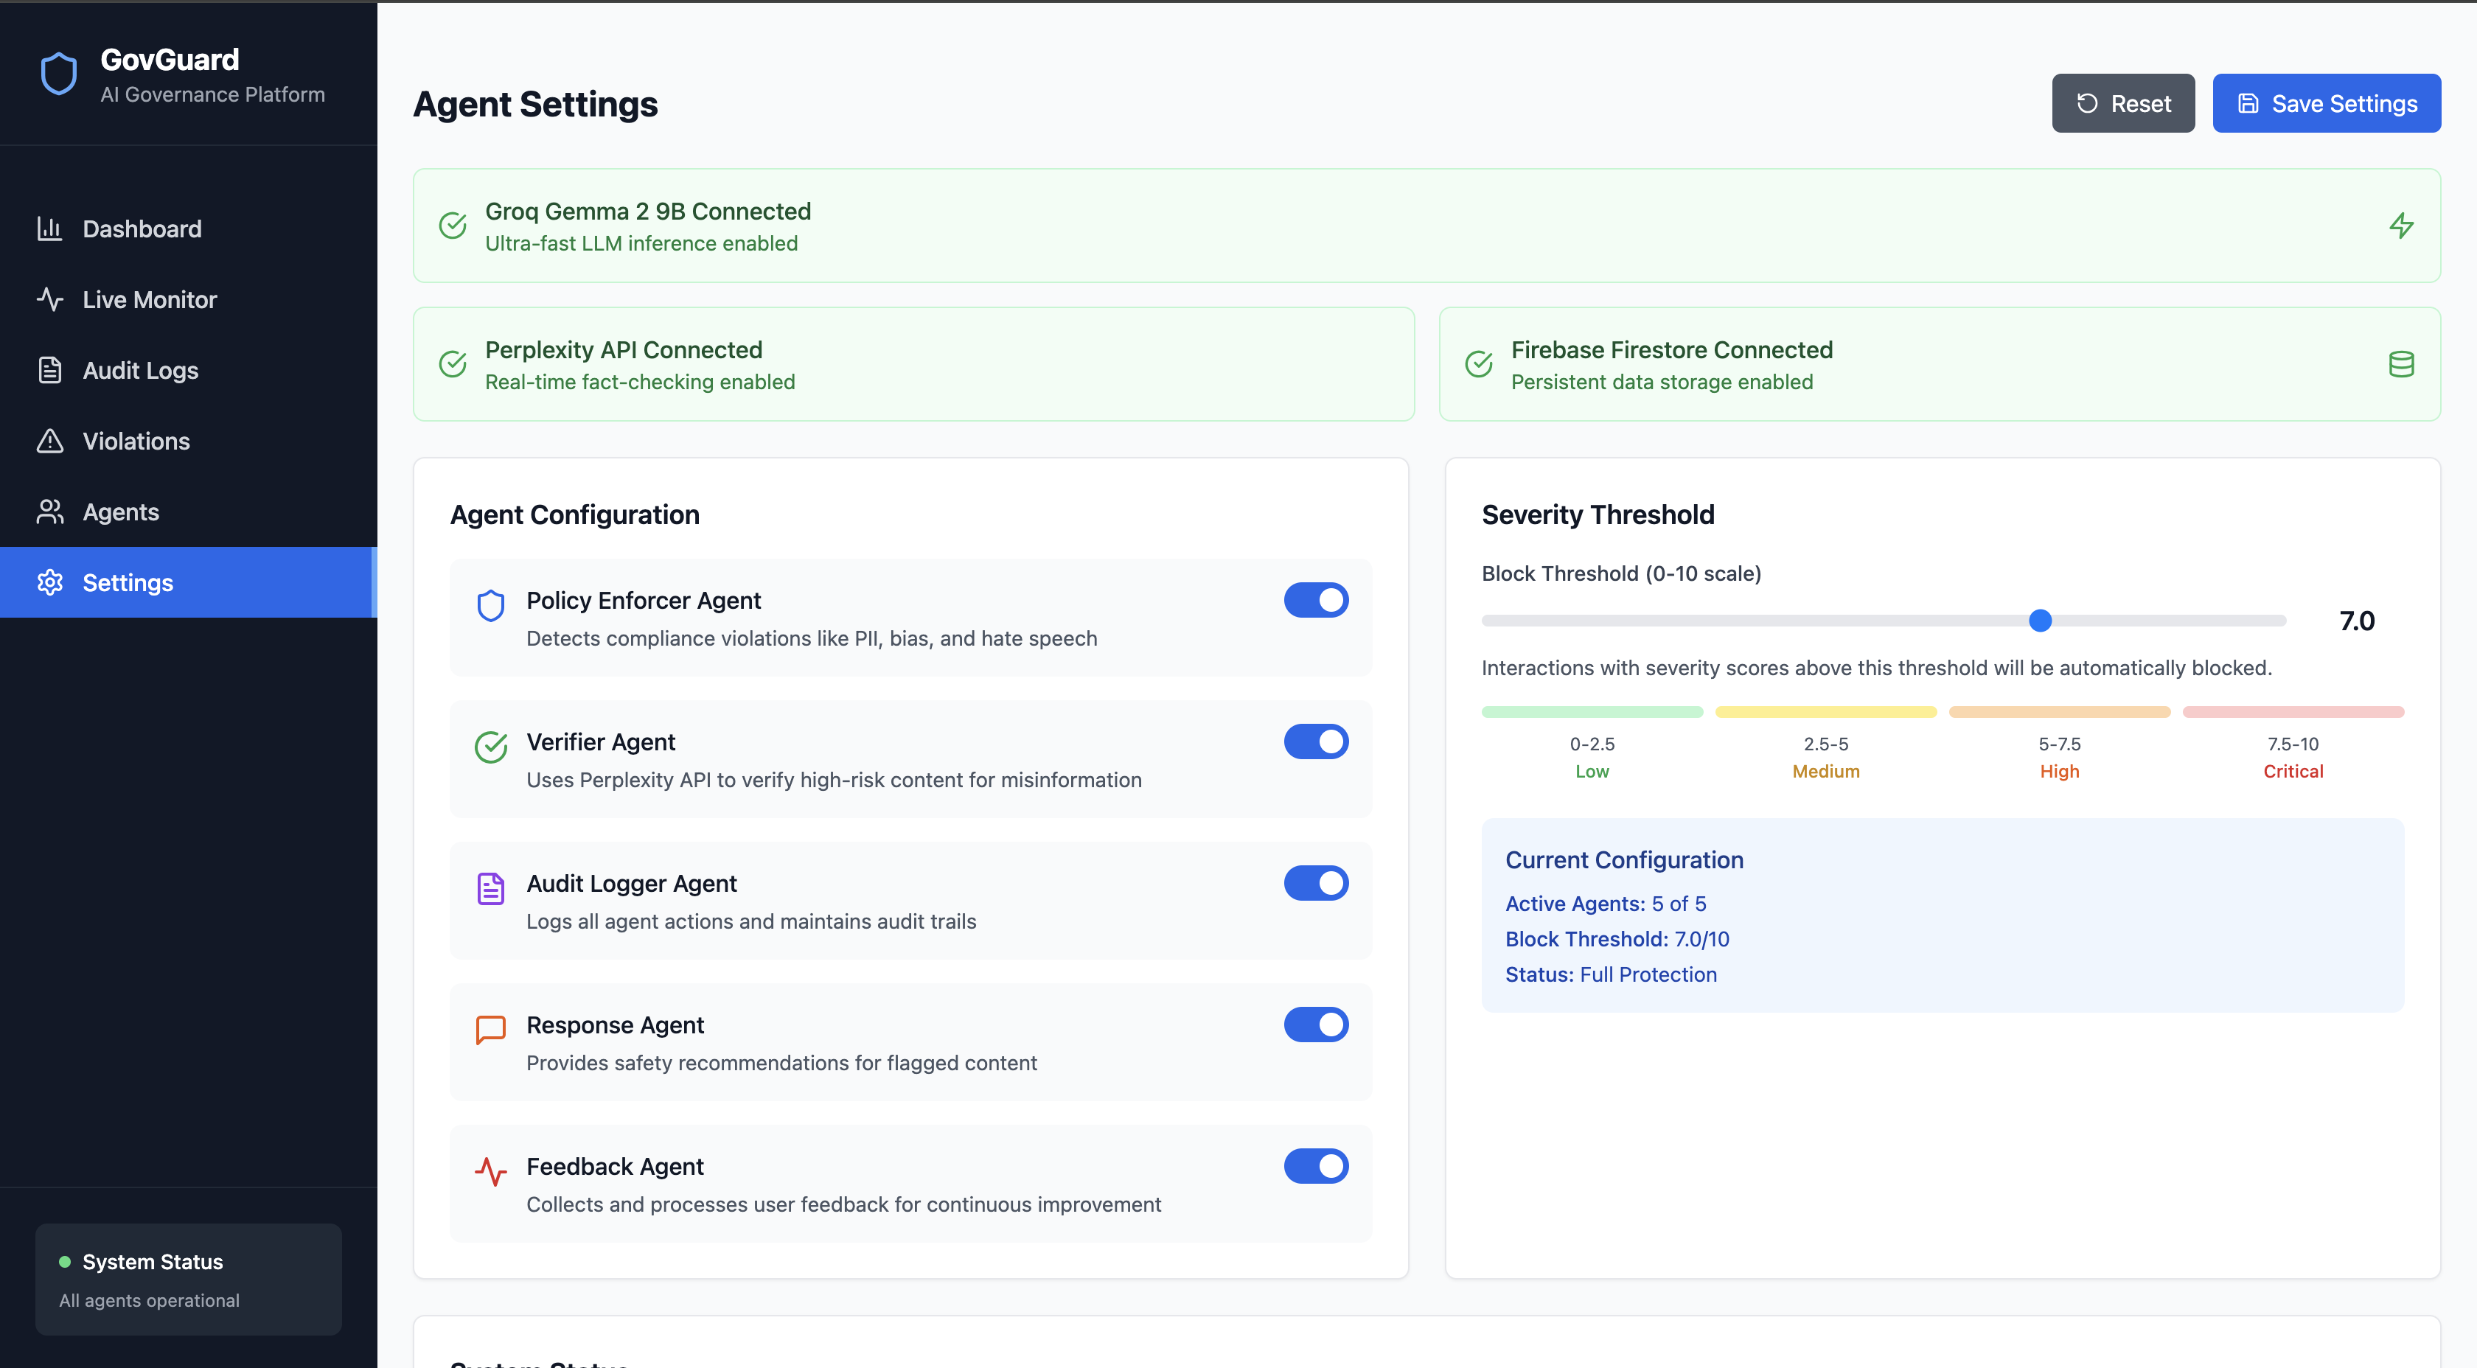Click the Policy Enforcer shield icon

pyautogui.click(x=490, y=606)
